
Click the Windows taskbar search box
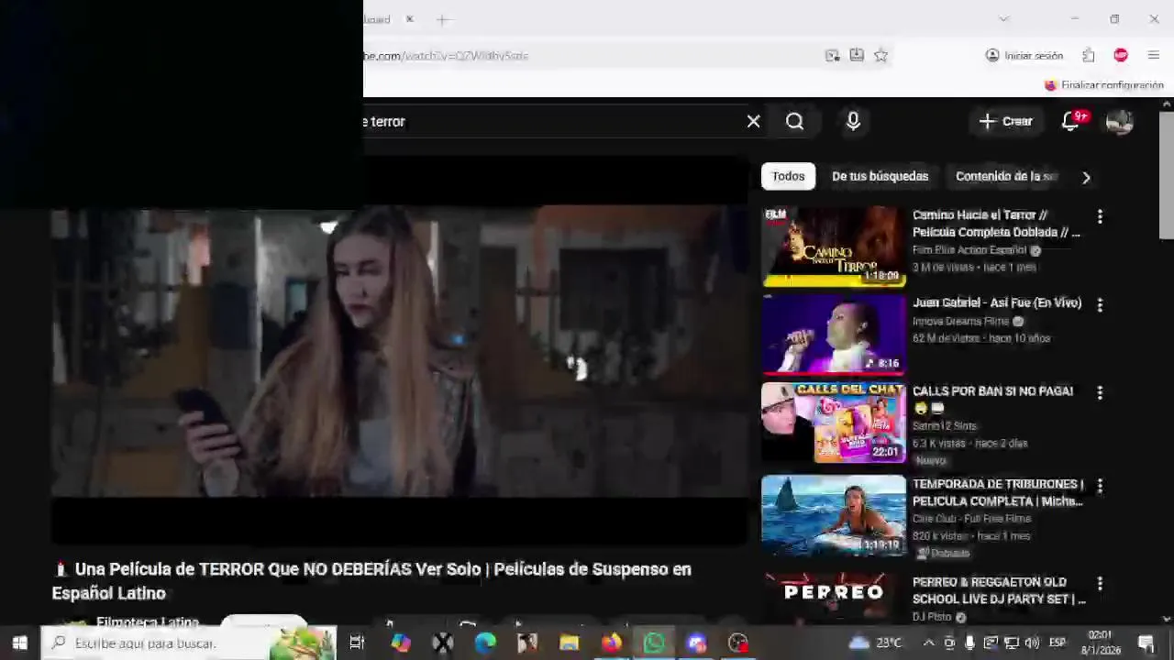click(189, 643)
